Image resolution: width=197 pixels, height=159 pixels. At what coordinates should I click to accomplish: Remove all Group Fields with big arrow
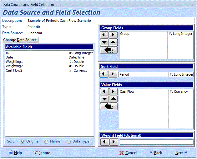109,50
